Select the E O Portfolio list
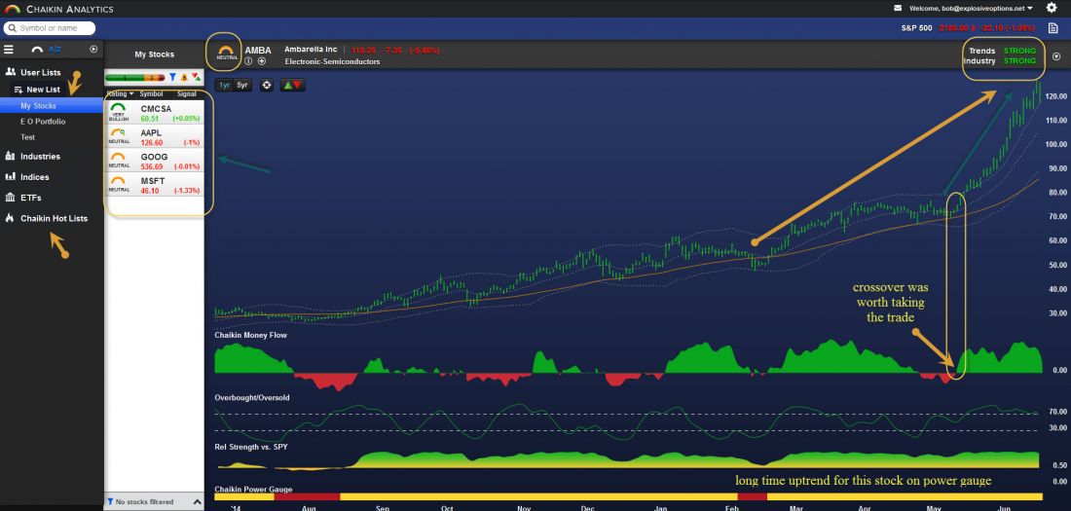 [x=43, y=122]
